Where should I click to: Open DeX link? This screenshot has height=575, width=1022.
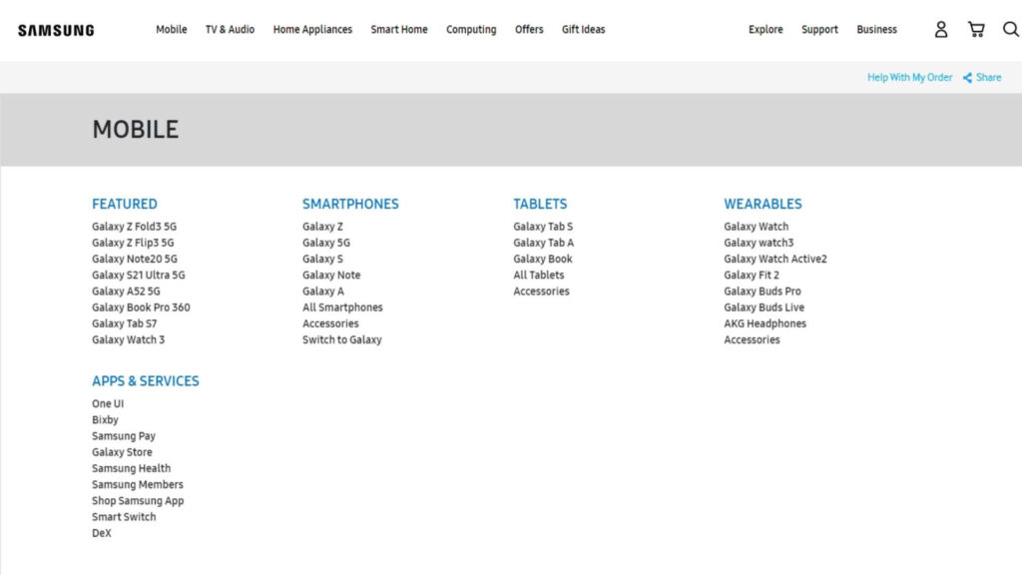[x=102, y=533]
